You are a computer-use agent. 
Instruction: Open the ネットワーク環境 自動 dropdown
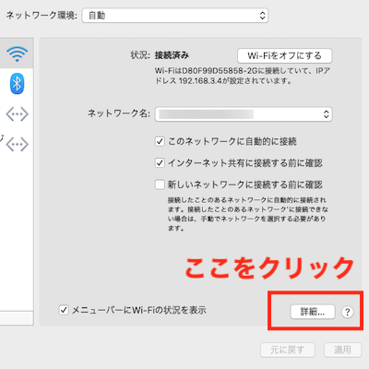tap(175, 16)
